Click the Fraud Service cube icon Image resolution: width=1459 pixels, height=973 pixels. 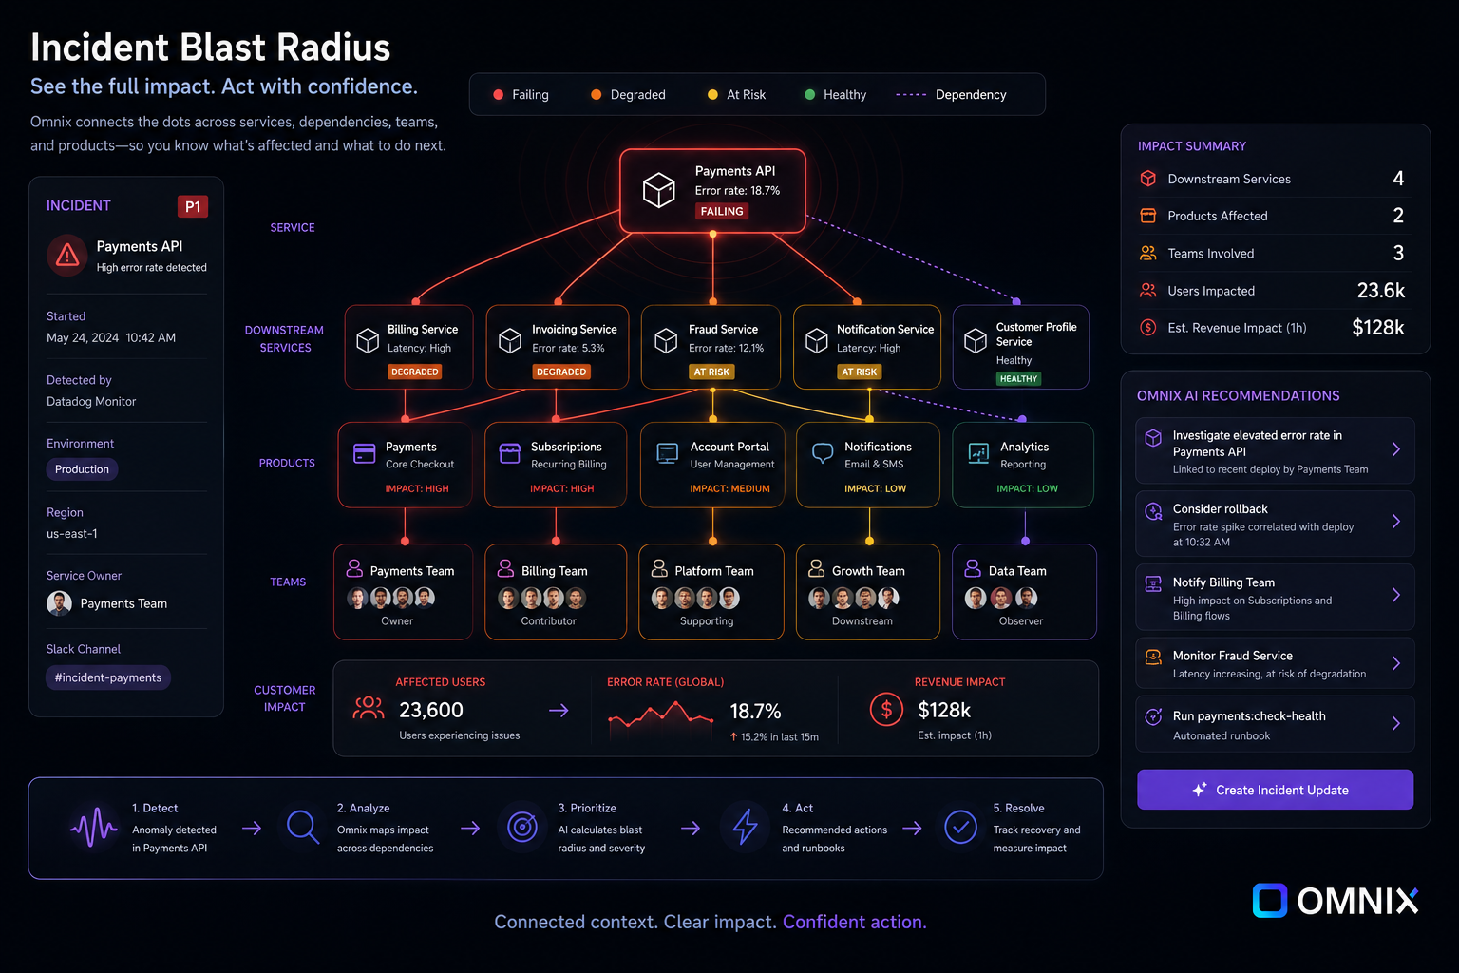[666, 340]
